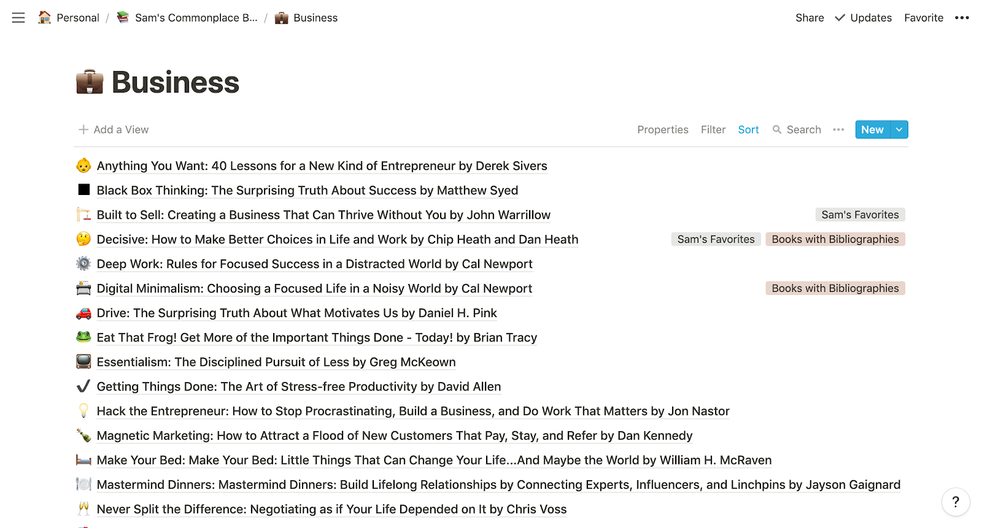Screen dimensions: 982x528
Task: Click the frog emoji icon for Eat That Frog
Action: point(83,337)
